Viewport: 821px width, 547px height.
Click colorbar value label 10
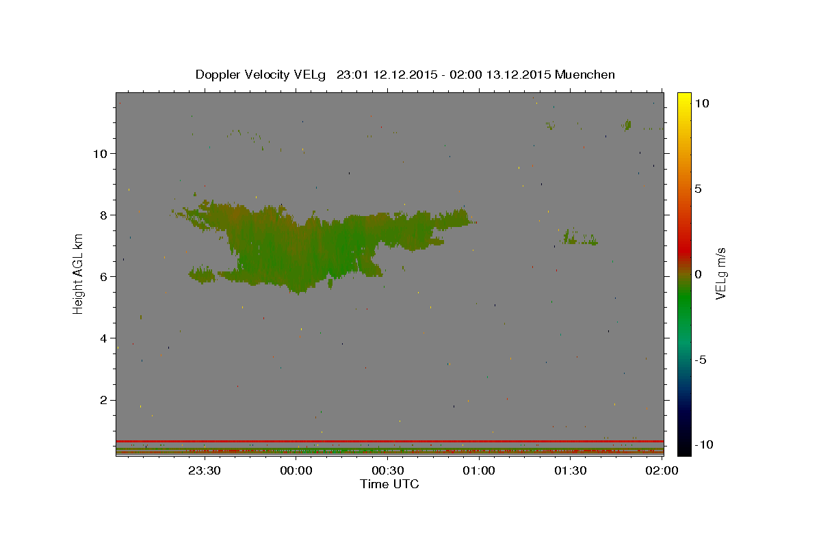[701, 103]
